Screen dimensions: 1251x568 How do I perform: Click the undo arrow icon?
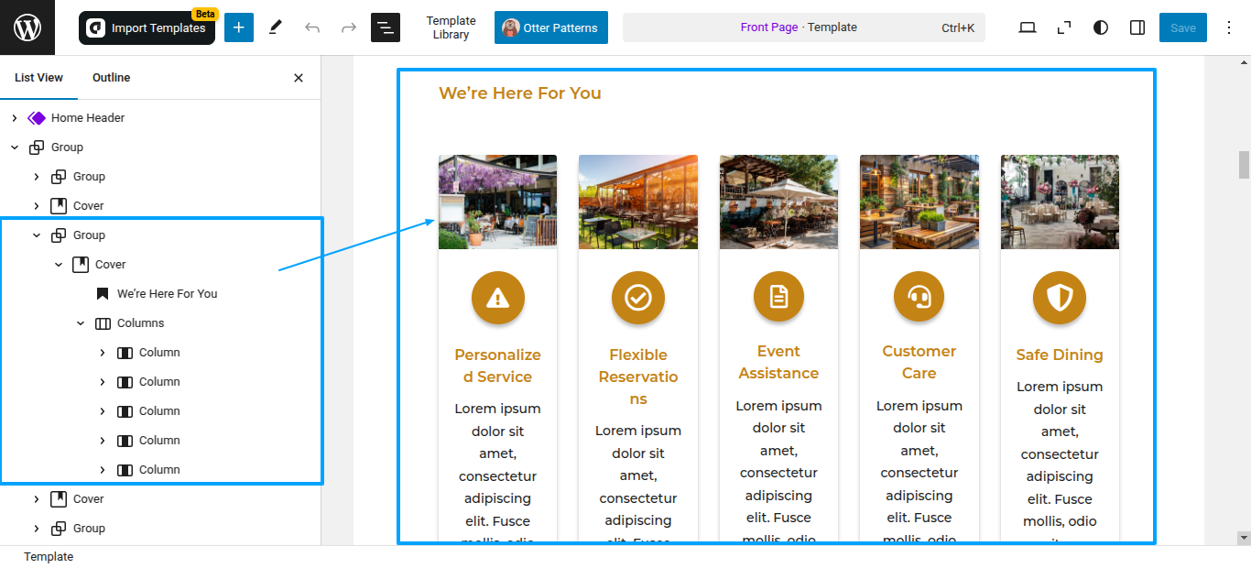coord(312,27)
